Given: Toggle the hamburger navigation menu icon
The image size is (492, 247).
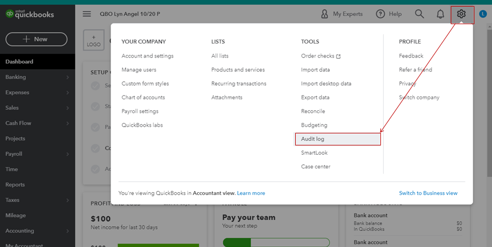Looking at the screenshot, I should [x=87, y=14].
